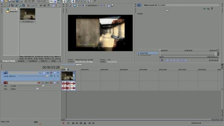Click the video track 1 Level slider handle
The height and width of the screenshot is (126, 224).
pos(47,76)
